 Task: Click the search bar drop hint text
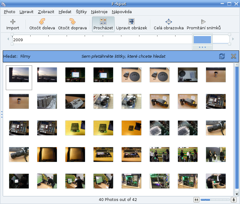[124, 56]
